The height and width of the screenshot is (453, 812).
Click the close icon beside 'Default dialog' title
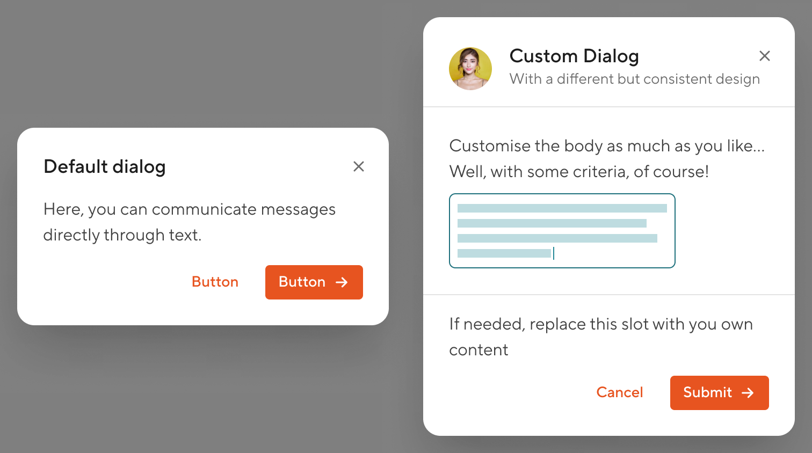(x=359, y=166)
